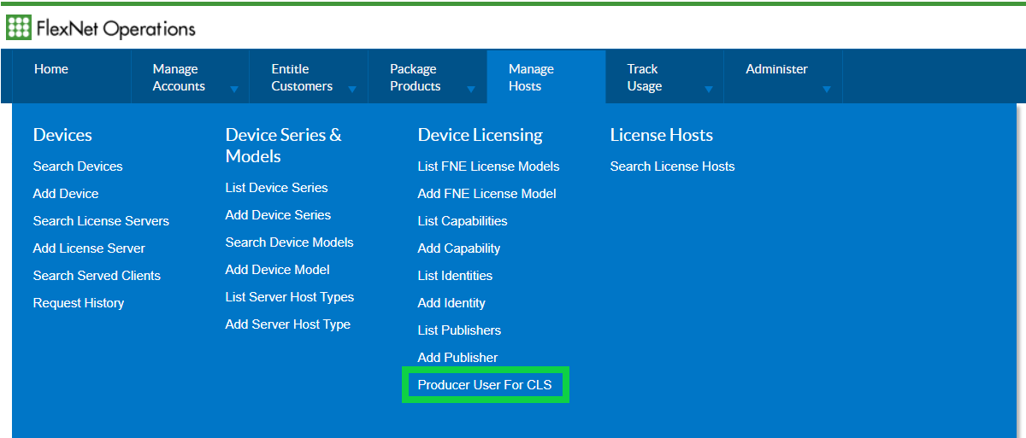Select Add Device Series link
The width and height of the screenshot is (1026, 438).
278,215
